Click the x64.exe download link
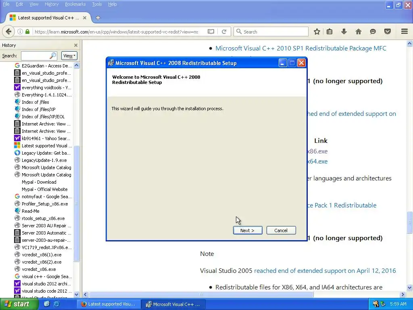Viewport: 413px width, 310px height. (317, 161)
